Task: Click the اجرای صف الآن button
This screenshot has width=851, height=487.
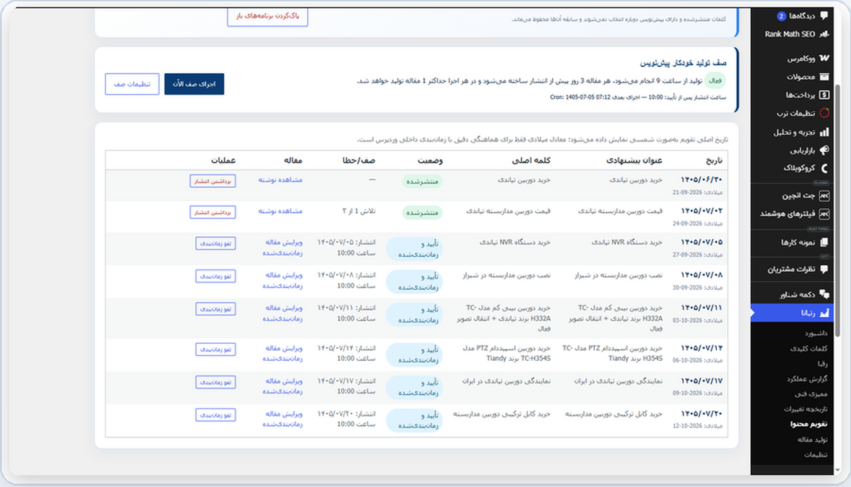Action: 194,84
